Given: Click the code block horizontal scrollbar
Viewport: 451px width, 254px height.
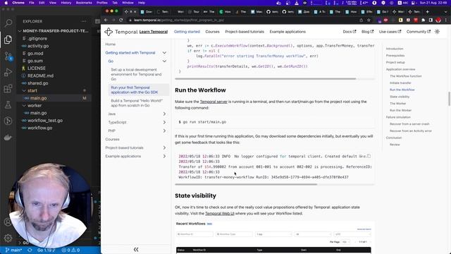Looking at the screenshot, I should 266,78.
